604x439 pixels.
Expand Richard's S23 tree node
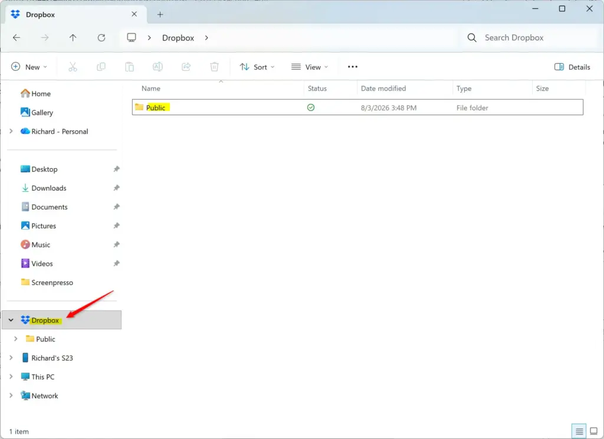[11, 358]
